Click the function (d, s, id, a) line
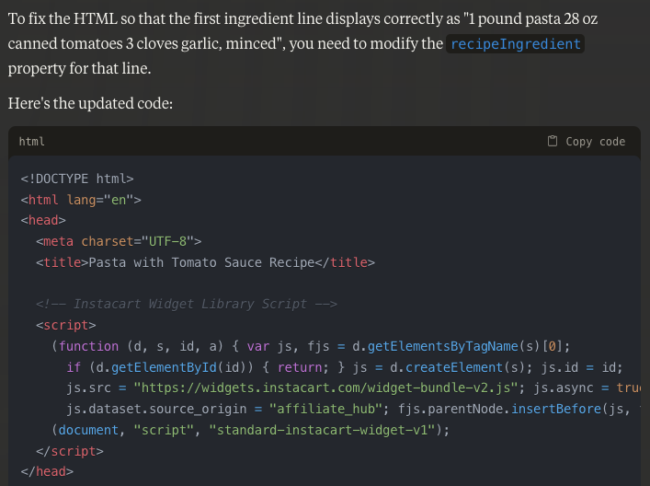Image resolution: width=650 pixels, height=486 pixels. click(311, 346)
